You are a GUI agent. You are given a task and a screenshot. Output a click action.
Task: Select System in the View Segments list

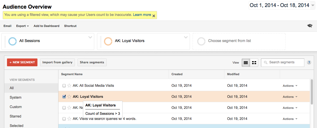pyautogui.click(x=16, y=97)
